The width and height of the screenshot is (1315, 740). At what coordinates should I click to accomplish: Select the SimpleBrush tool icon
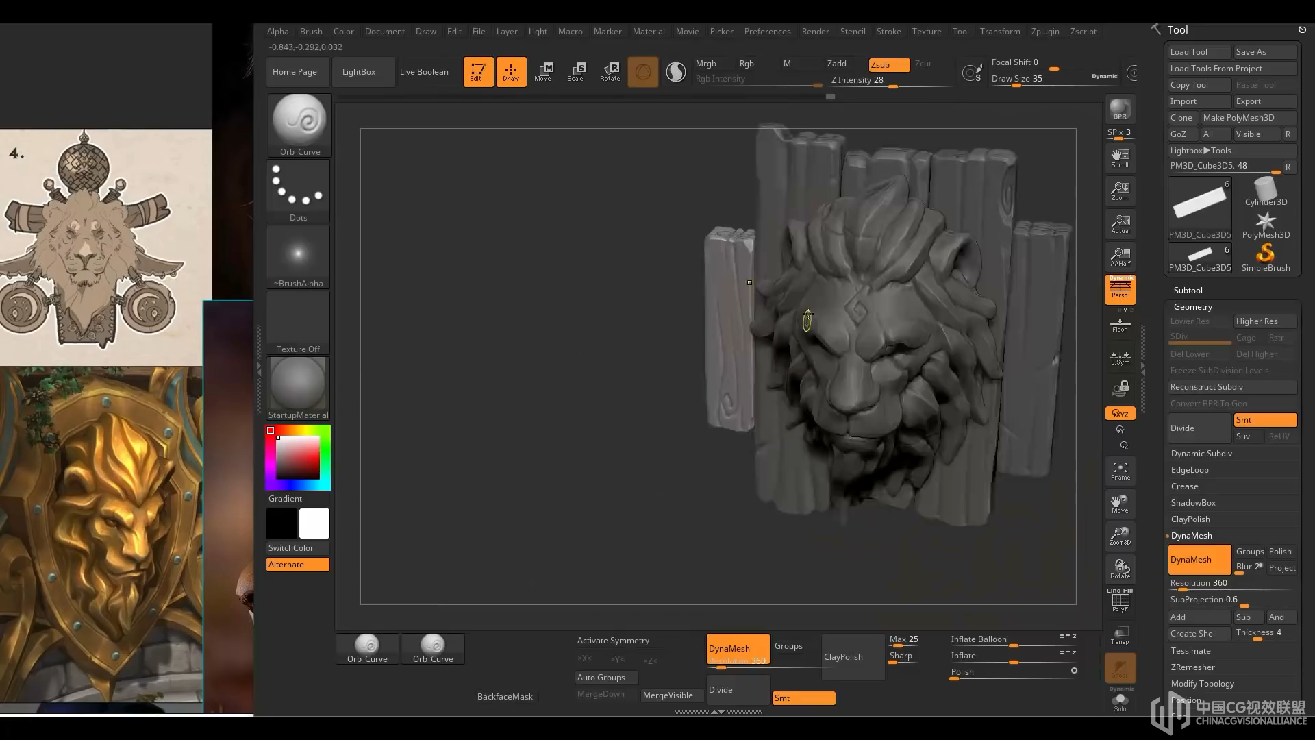[x=1266, y=258]
